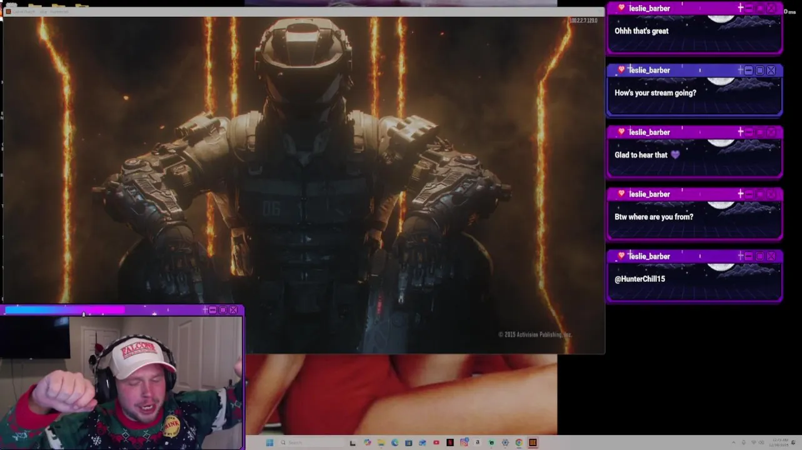The width and height of the screenshot is (802, 450).
Task: Open Instagram from the taskbar
Action: point(464,442)
